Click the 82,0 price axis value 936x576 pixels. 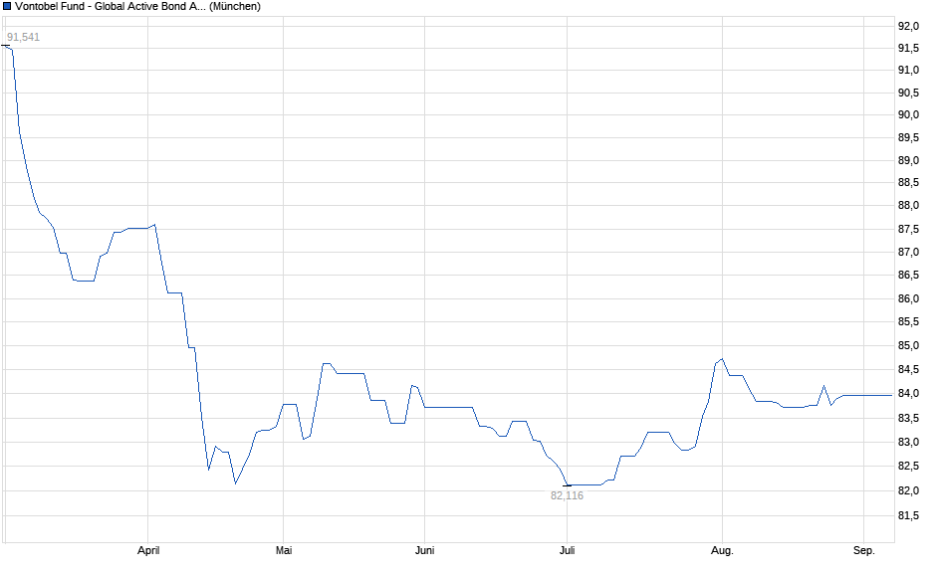[x=908, y=490]
